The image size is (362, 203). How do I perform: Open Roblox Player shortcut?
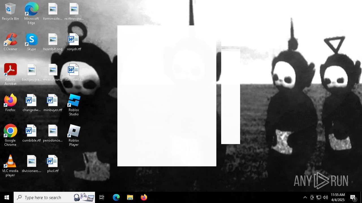74,135
